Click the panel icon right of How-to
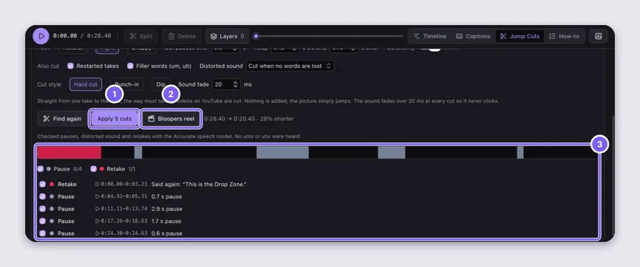The height and width of the screenshot is (267, 640). [x=599, y=36]
